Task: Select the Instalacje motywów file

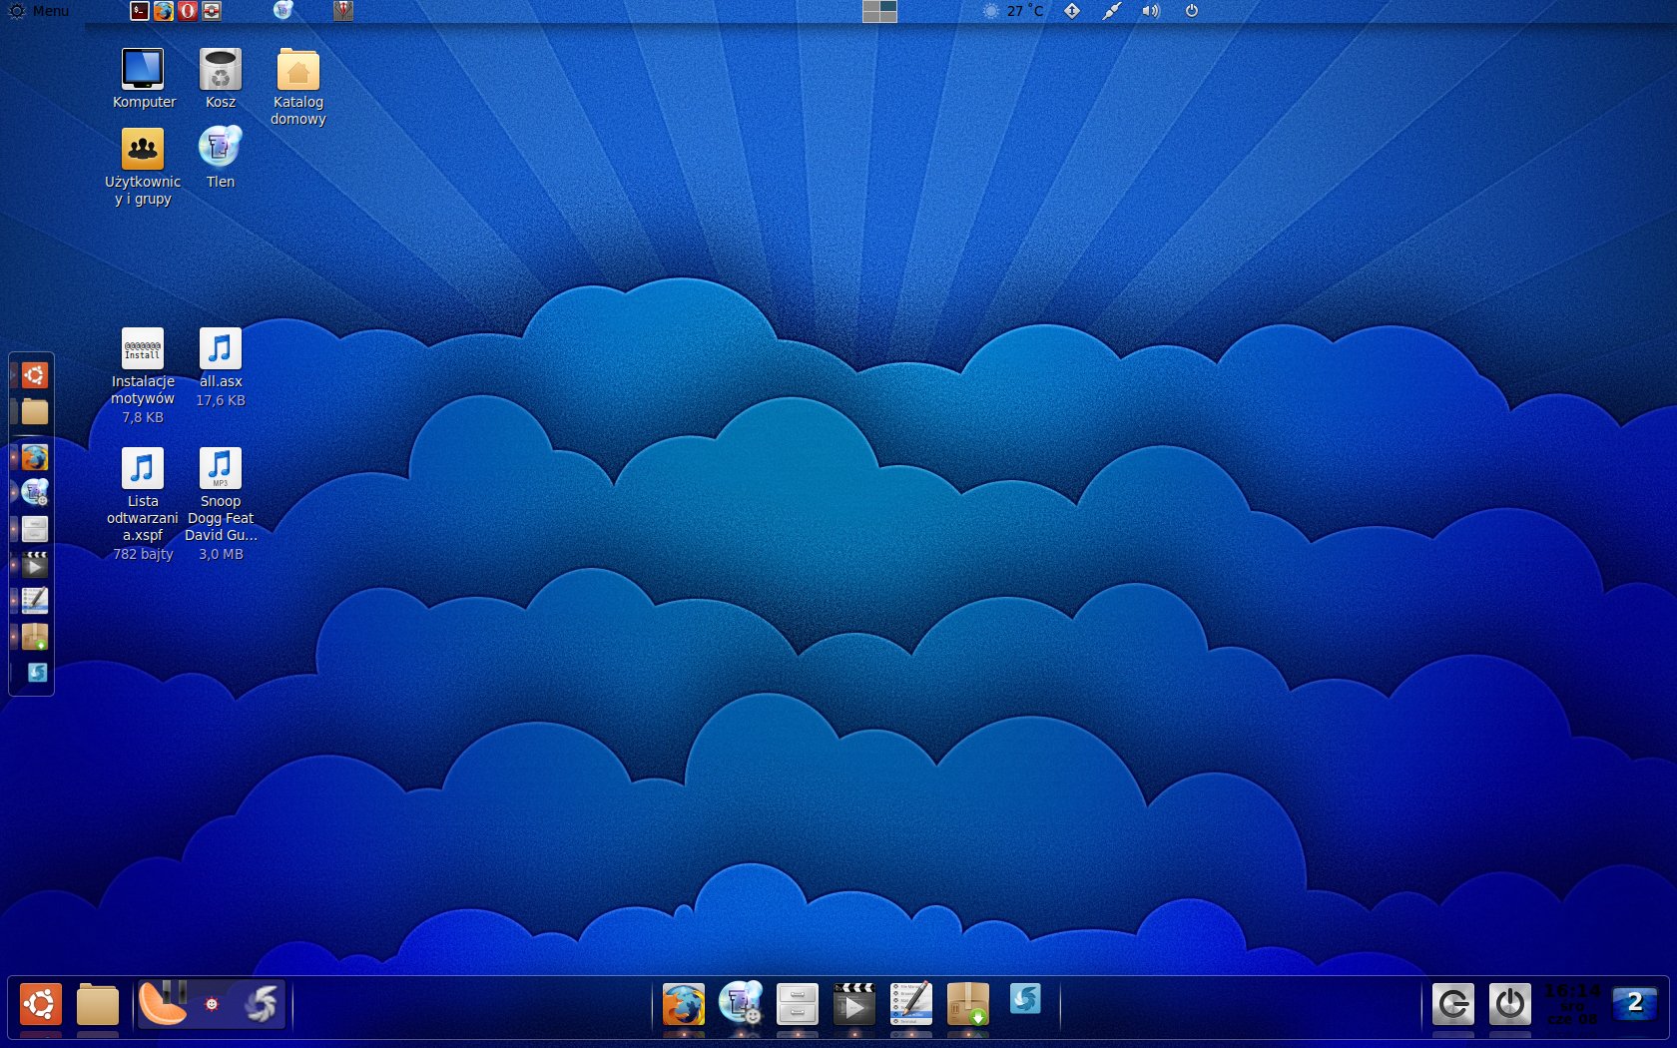Action: [143, 376]
